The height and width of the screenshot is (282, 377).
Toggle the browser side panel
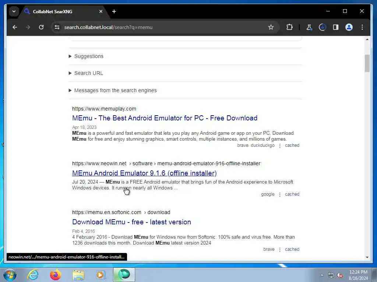336,27
